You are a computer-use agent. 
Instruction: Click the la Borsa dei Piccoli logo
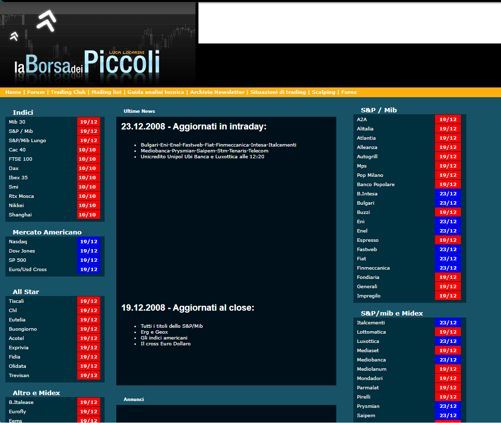coord(87,63)
